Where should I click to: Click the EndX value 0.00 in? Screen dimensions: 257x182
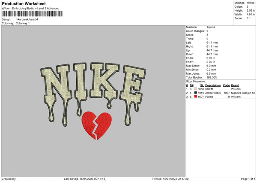tap(211, 58)
